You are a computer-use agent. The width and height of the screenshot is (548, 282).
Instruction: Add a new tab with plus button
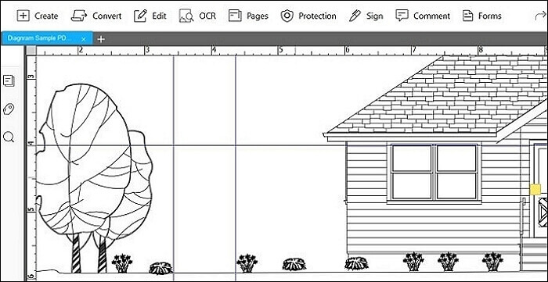pyautogui.click(x=101, y=39)
